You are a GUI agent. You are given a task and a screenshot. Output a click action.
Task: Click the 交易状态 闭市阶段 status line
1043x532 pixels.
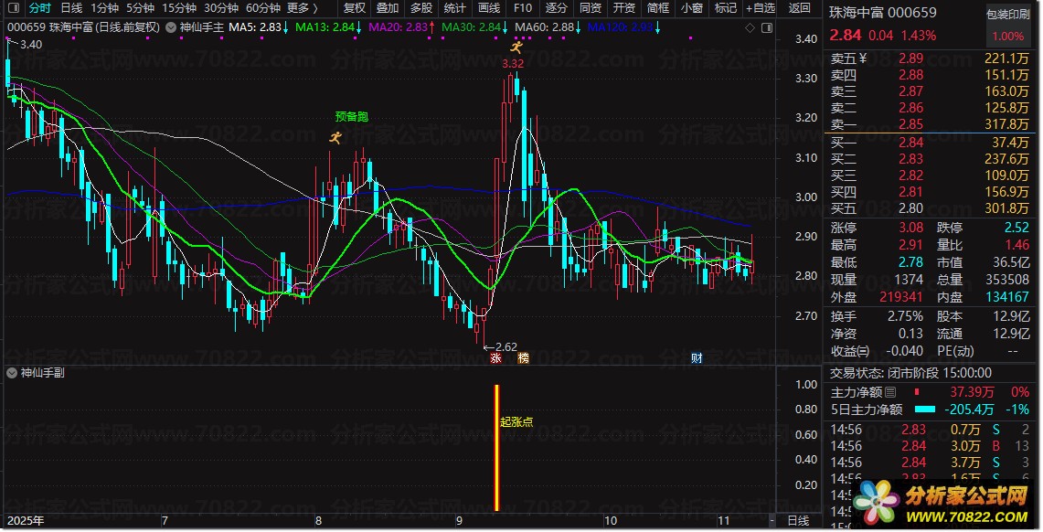(910, 373)
